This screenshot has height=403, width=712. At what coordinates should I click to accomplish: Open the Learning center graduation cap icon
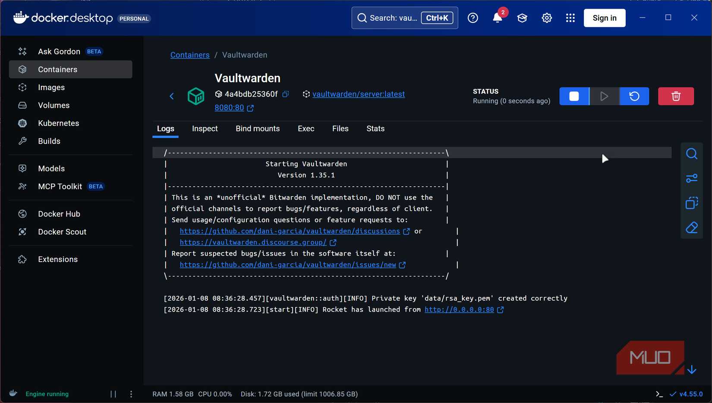(x=522, y=18)
